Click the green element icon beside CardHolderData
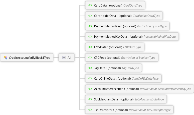Image resolution: width=194 pixels, height=115 pixels. [x=90, y=16]
